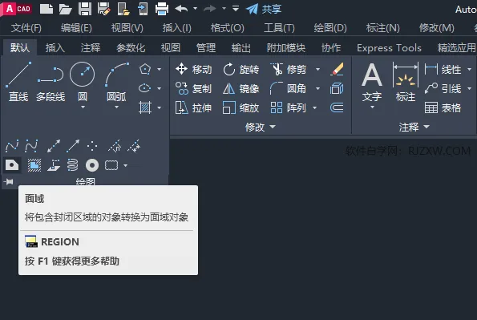The height and width of the screenshot is (320, 477).
Task: Pin the Draw panel open
Action: (x=9, y=182)
